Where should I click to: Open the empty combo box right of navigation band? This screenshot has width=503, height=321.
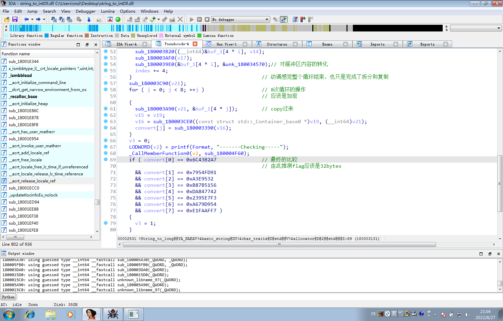click(x=476, y=28)
